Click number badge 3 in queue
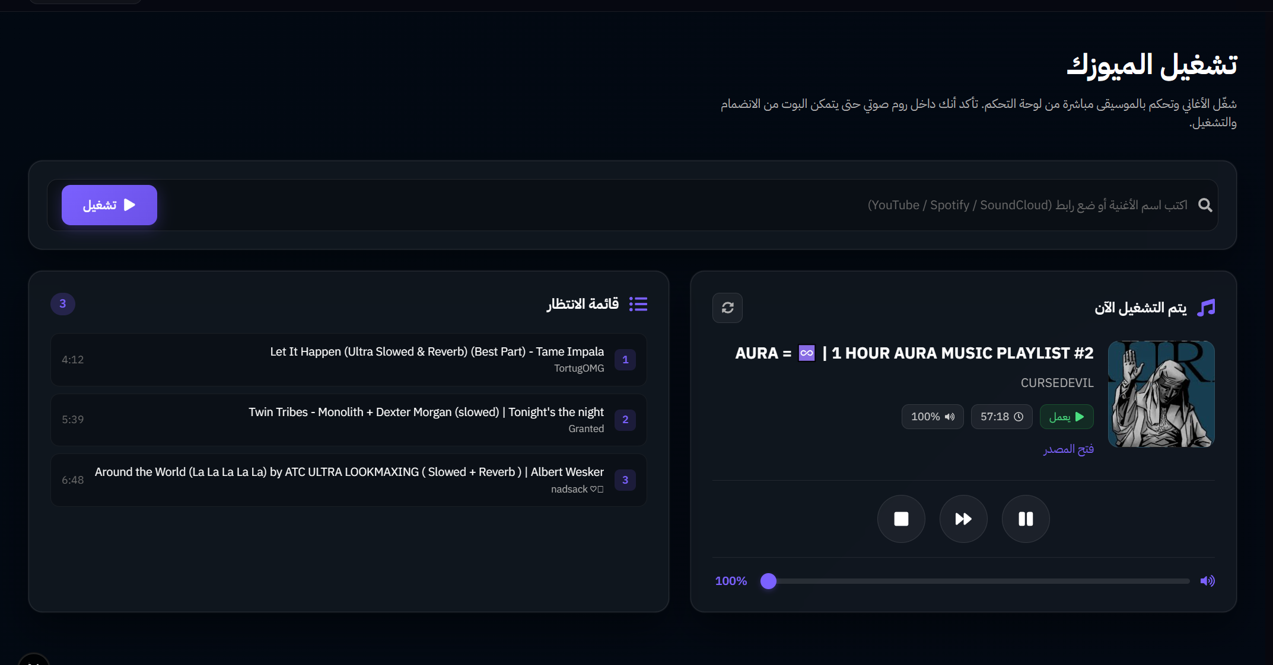 (625, 480)
